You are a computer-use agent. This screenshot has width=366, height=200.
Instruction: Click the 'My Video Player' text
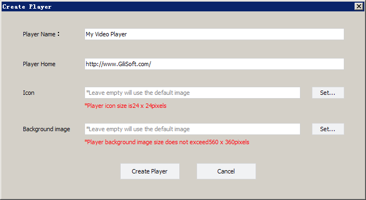(x=106, y=34)
